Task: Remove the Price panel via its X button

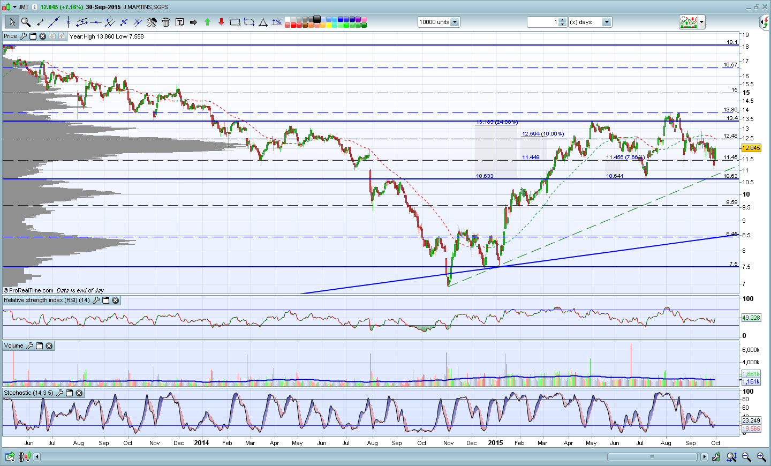Action: [42, 36]
